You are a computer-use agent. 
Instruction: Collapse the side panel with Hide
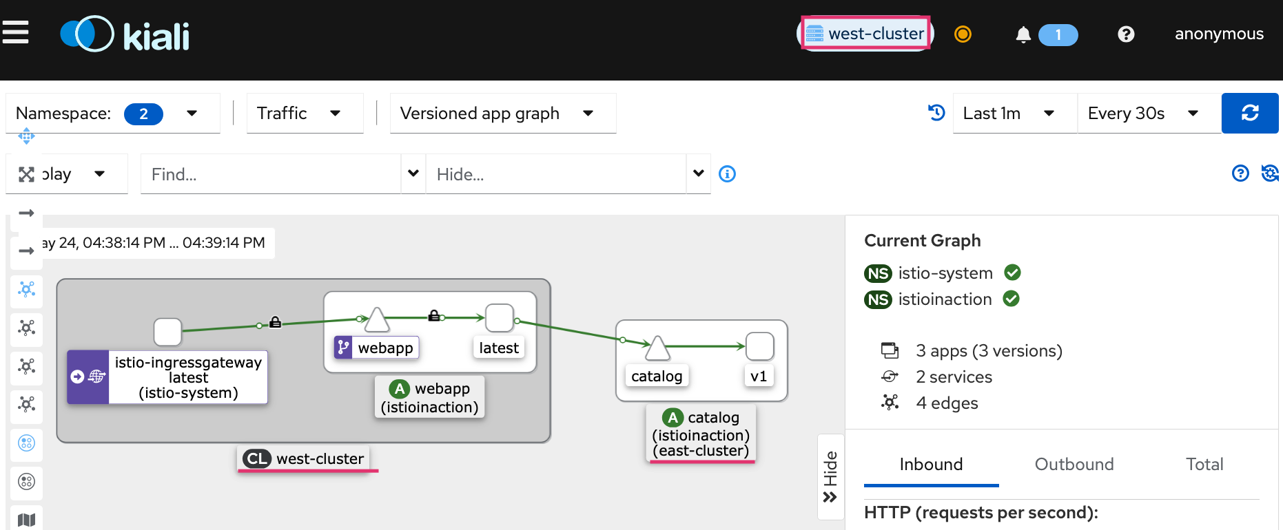point(830,476)
